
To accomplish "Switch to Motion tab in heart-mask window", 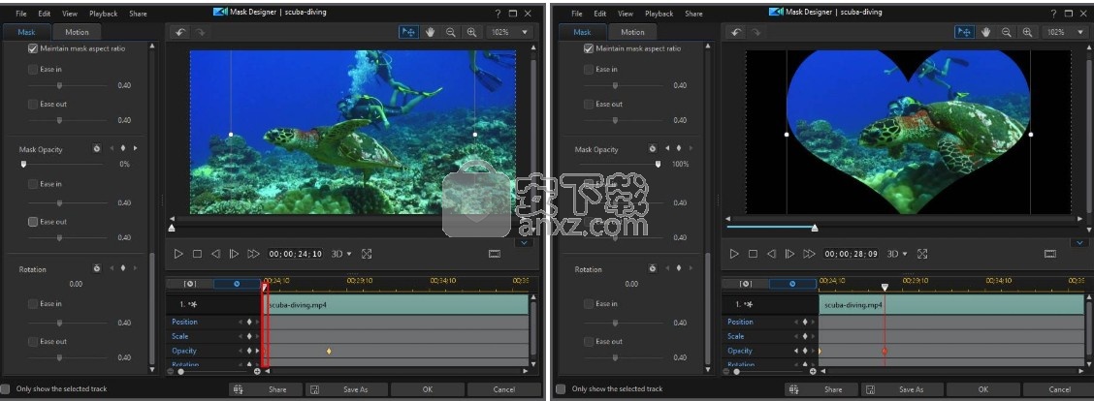I will click(632, 32).
